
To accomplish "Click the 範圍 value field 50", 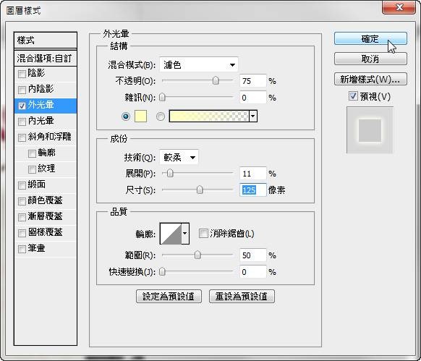I will click(x=252, y=255).
